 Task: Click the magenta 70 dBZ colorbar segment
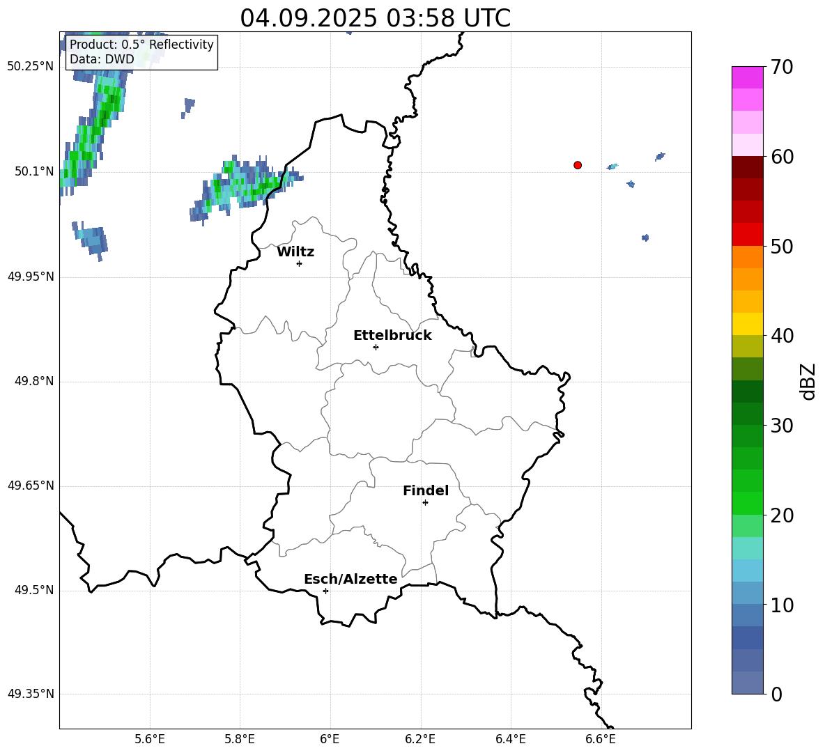point(747,77)
